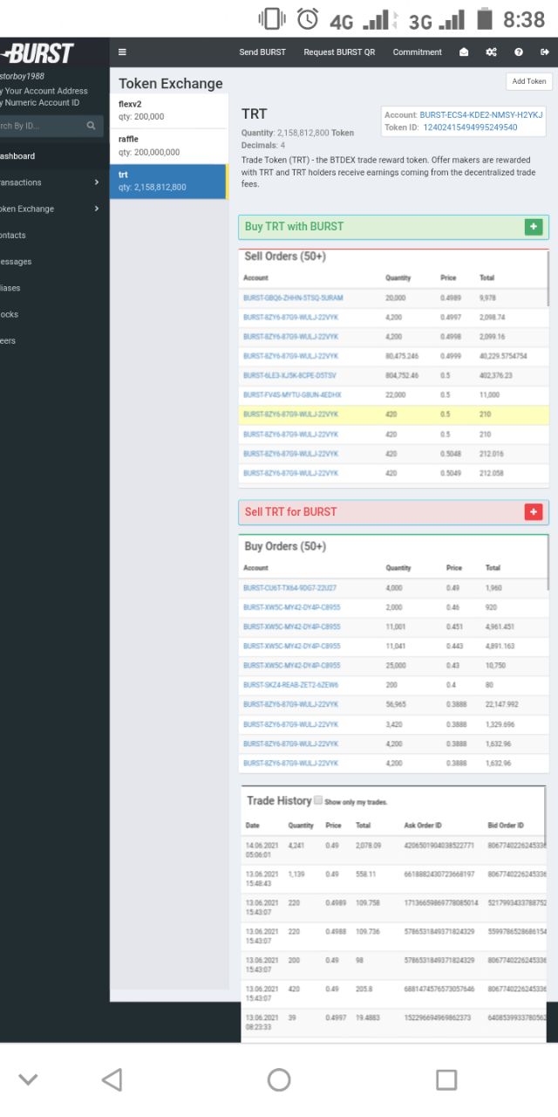Tap Android recent apps square button
This screenshot has width=558, height=1117.
point(446,1080)
